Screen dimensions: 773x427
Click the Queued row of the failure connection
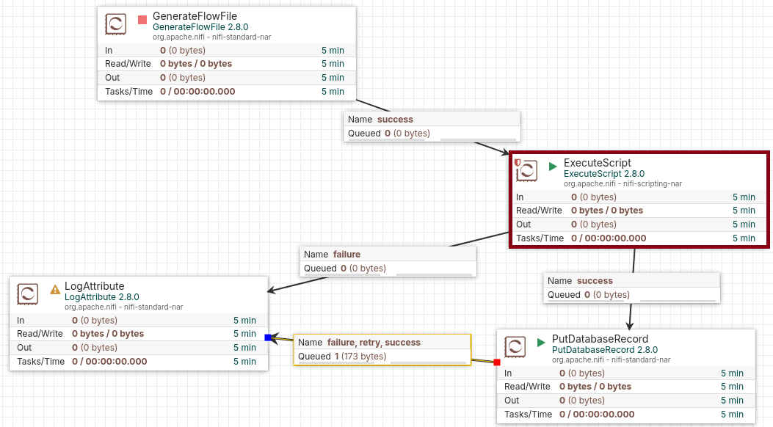388,269
